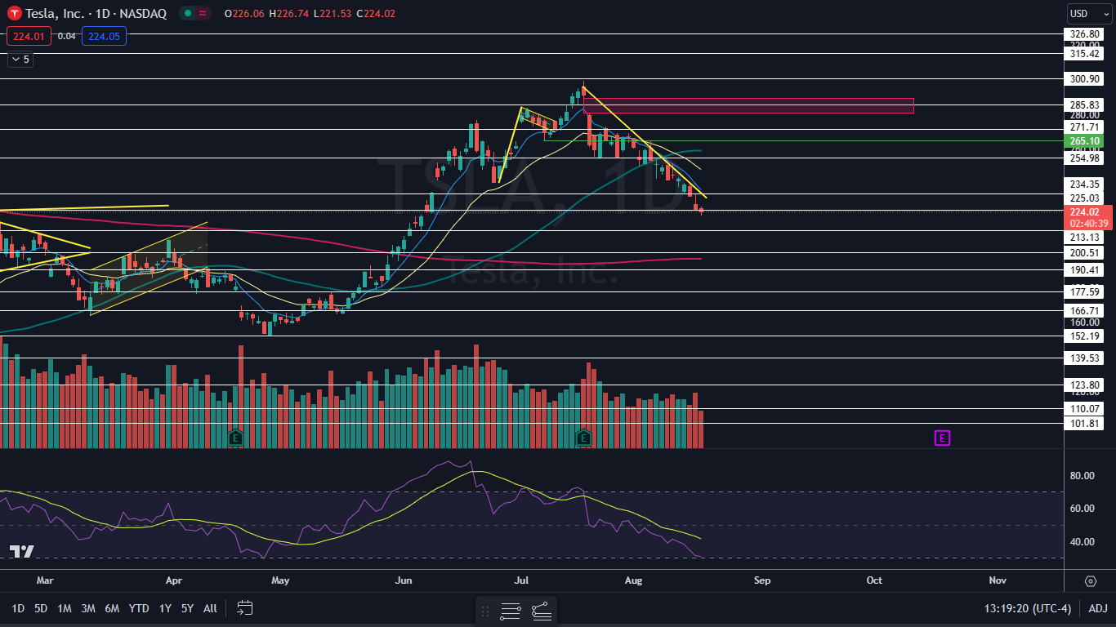Viewport: 1116px width, 627px height.
Task: Click the RSI 40.00 scale label
Action: click(x=1082, y=541)
